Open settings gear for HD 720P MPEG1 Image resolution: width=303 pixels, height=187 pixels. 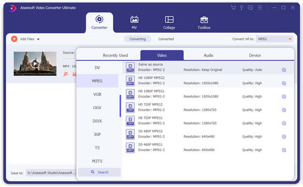284,123
